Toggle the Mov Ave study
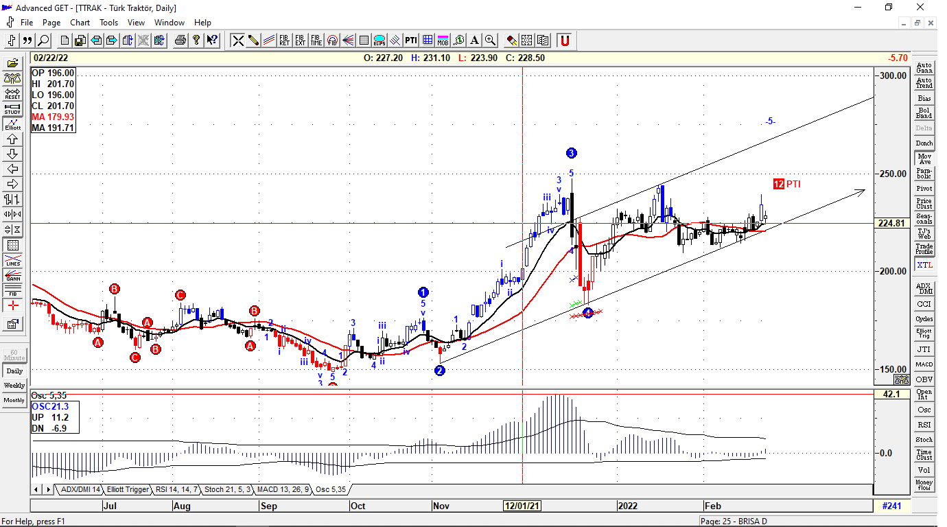This screenshot has width=947, height=527. (924, 159)
